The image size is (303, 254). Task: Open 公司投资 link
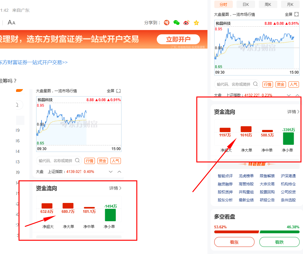coord(288,192)
